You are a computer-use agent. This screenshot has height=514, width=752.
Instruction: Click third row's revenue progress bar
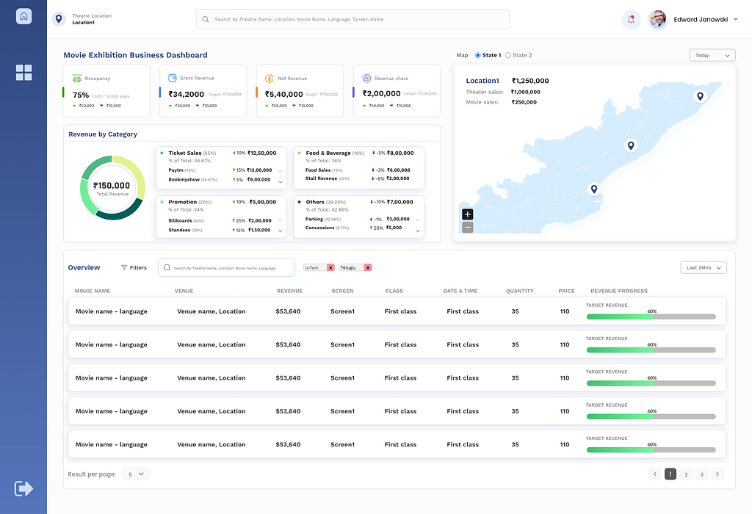click(x=651, y=383)
